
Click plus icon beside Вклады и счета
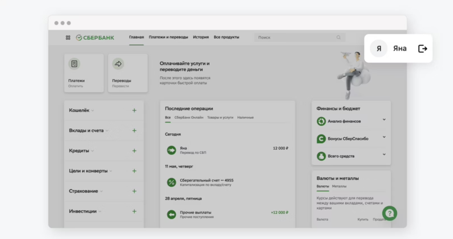pyautogui.click(x=134, y=131)
